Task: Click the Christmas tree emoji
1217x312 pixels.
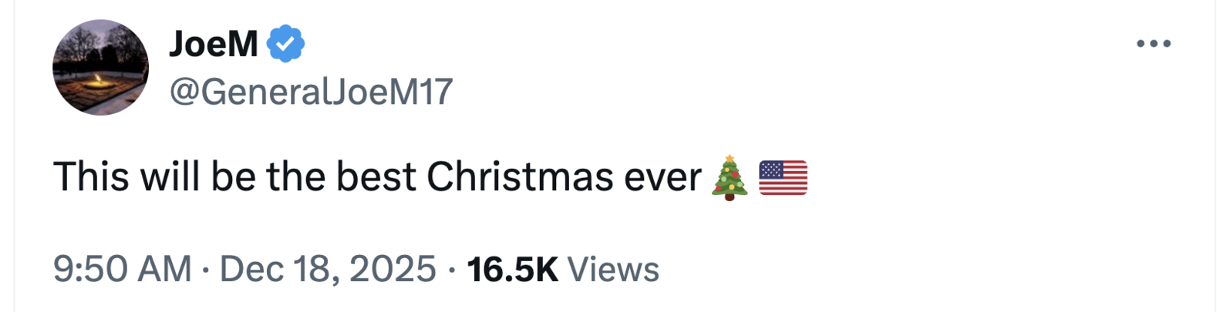Action: 730,177
